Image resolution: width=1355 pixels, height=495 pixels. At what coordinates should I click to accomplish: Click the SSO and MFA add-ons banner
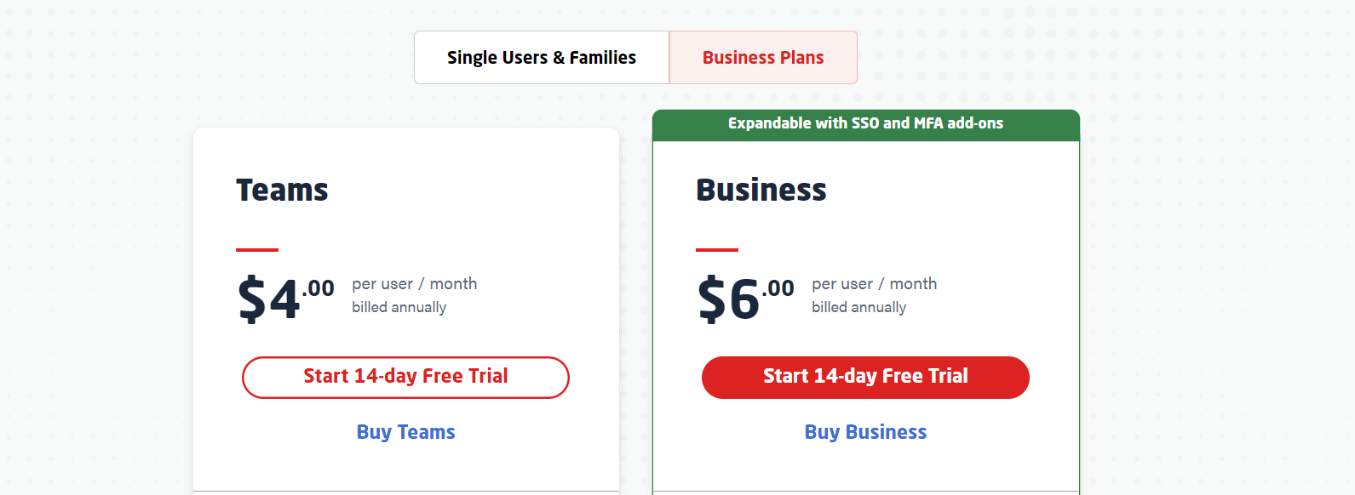[865, 123]
